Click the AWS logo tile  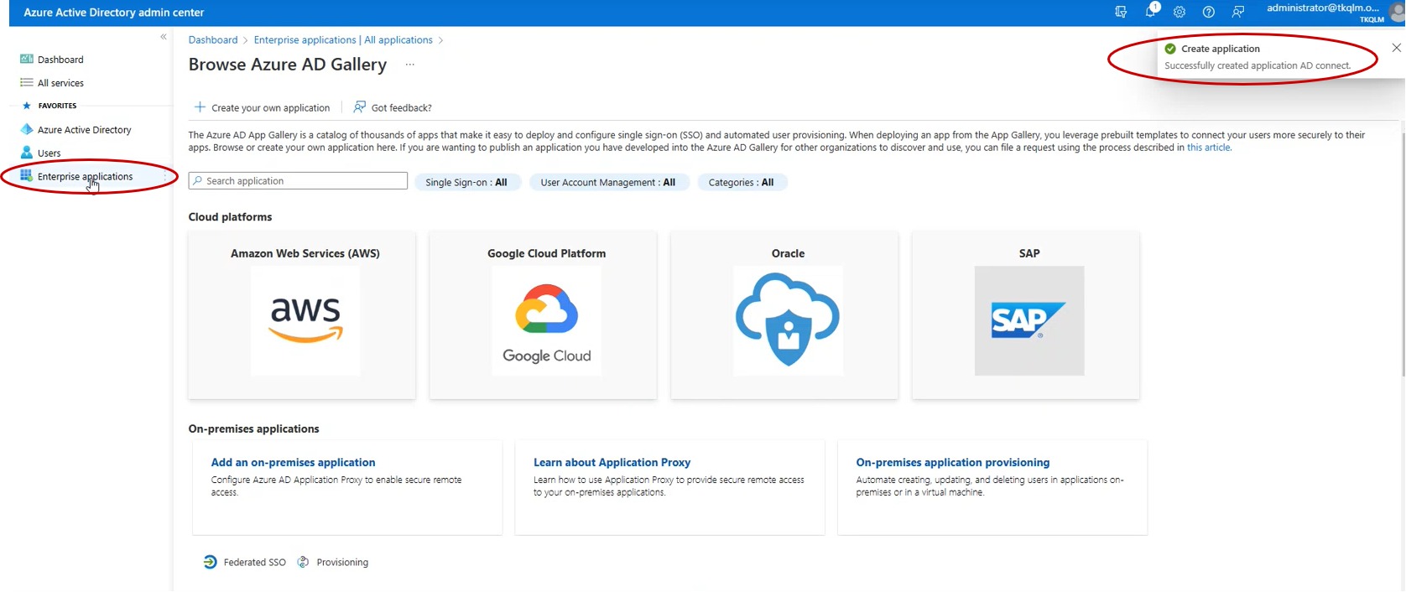(305, 320)
